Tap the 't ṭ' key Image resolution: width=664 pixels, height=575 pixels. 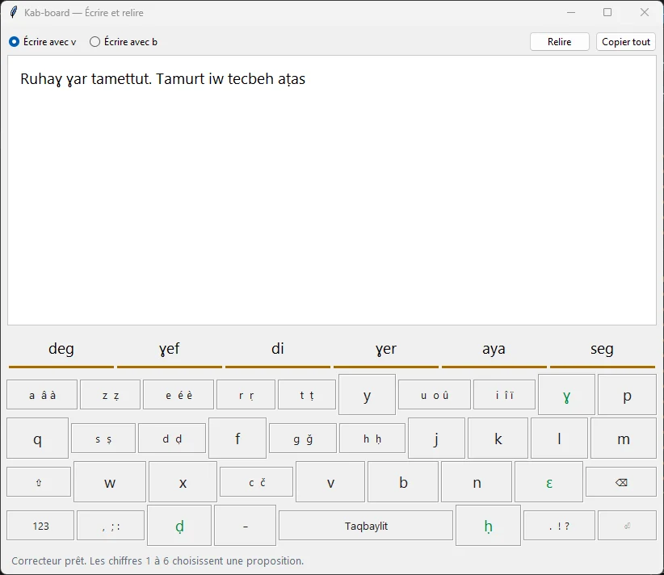coord(307,395)
